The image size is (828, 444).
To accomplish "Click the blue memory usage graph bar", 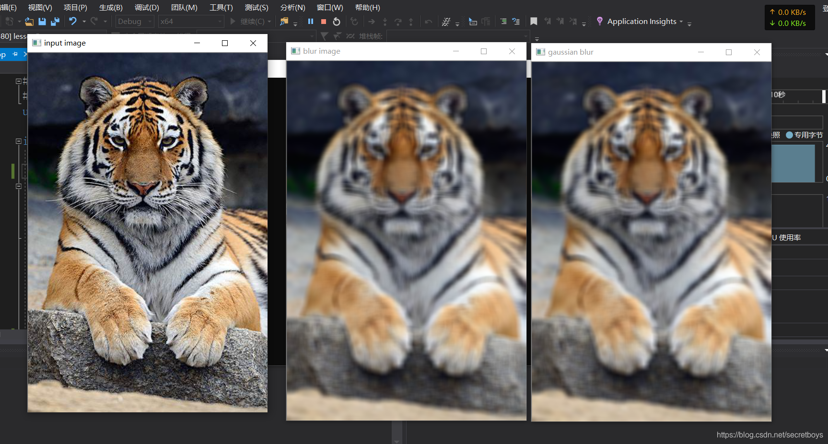I will [x=793, y=163].
